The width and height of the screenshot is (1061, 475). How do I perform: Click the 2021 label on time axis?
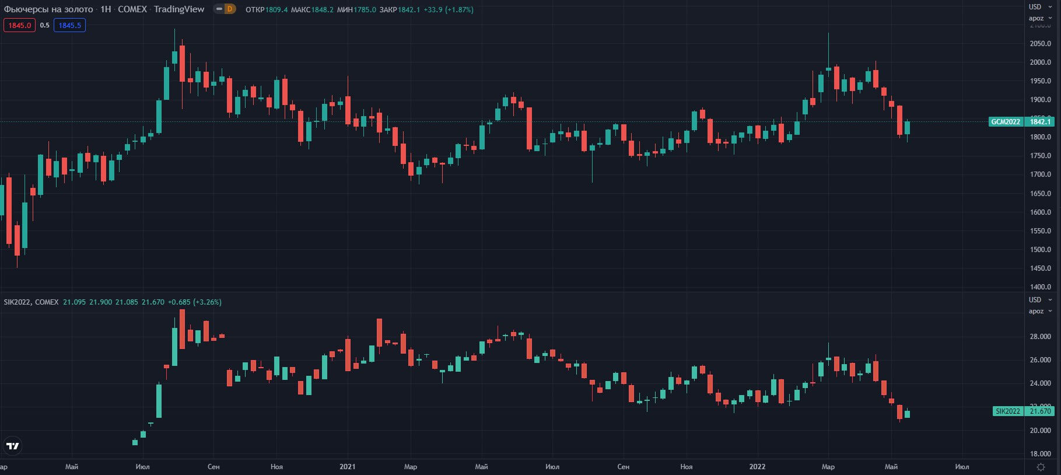(347, 467)
